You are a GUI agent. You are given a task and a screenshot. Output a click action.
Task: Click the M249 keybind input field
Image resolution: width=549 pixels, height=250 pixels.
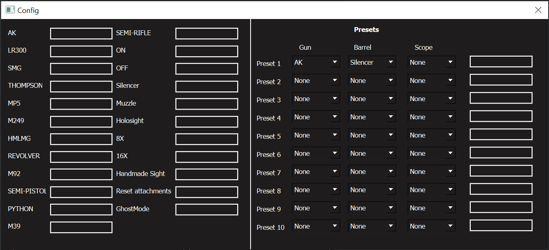point(81,121)
